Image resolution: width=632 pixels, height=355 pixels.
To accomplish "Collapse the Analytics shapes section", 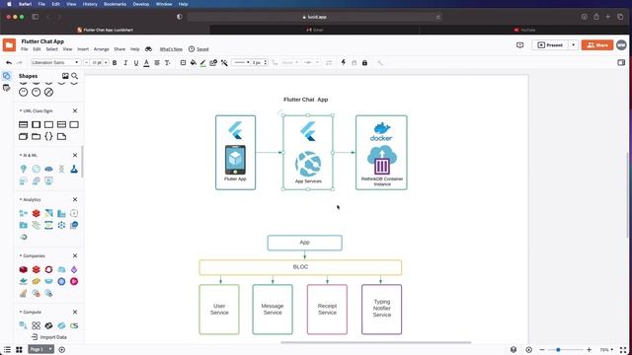I will coord(21,199).
